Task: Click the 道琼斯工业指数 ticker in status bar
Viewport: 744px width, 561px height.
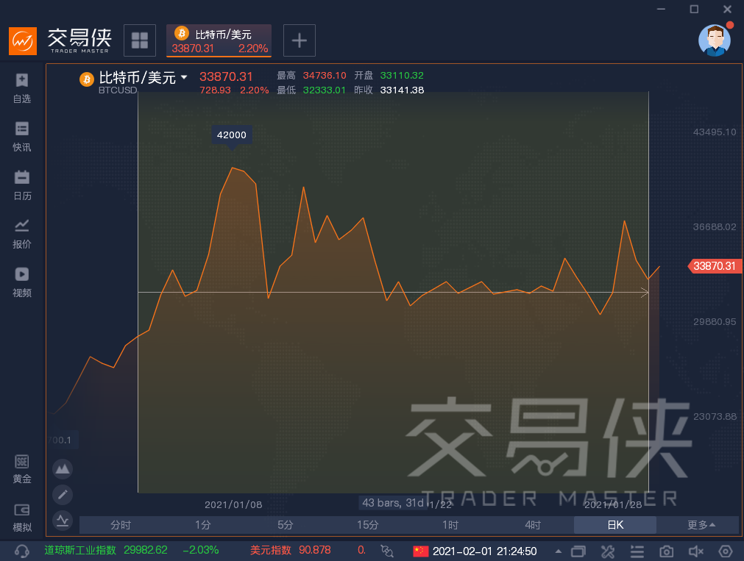Action: 132,550
